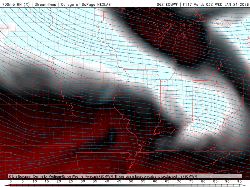Click the "15" colorbar scale label
This screenshot has height=187, width=250.
pos(47,181)
